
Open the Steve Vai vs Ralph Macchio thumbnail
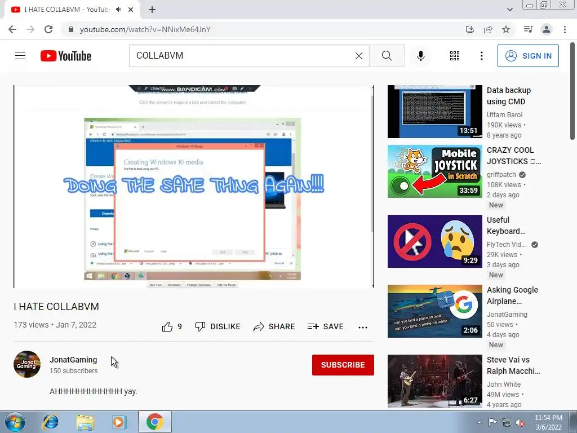coord(434,381)
